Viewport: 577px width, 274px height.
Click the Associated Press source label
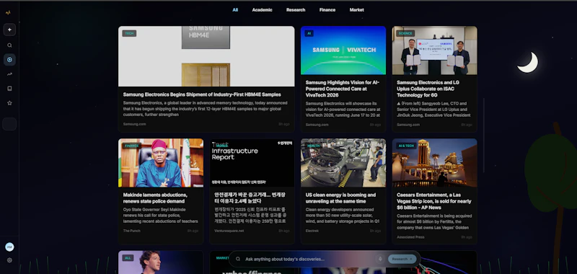[410, 237]
